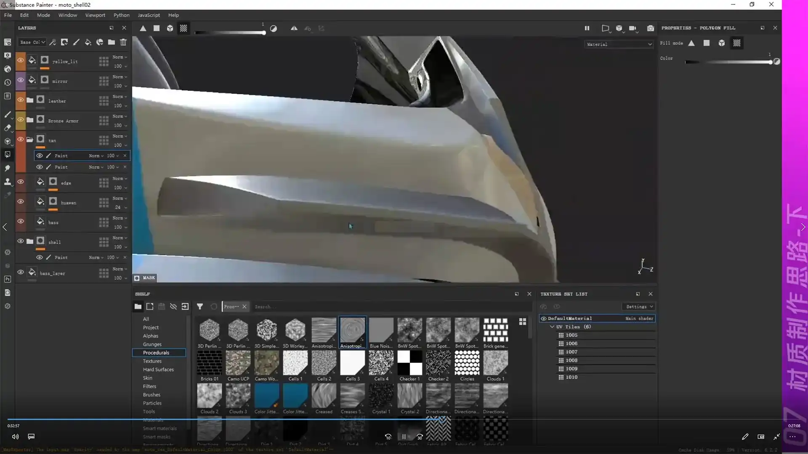Open the Material viewport channel dropdown
The width and height of the screenshot is (808, 454).
619,44
